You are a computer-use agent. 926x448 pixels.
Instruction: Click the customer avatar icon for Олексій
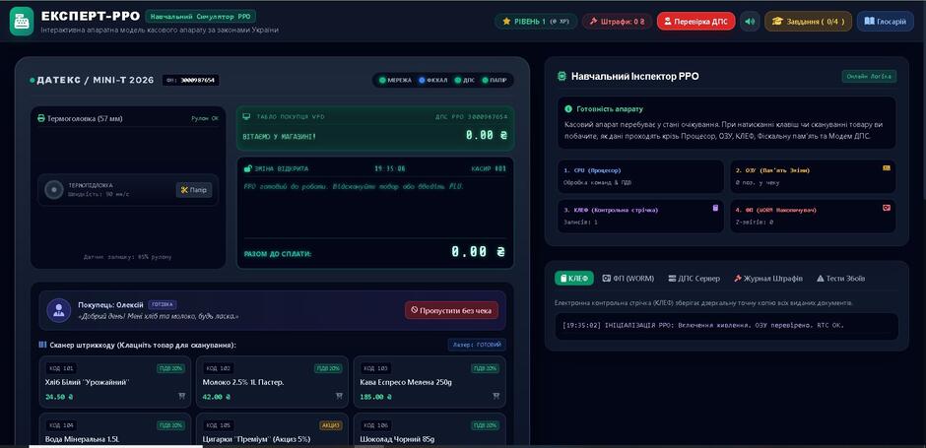(58, 310)
